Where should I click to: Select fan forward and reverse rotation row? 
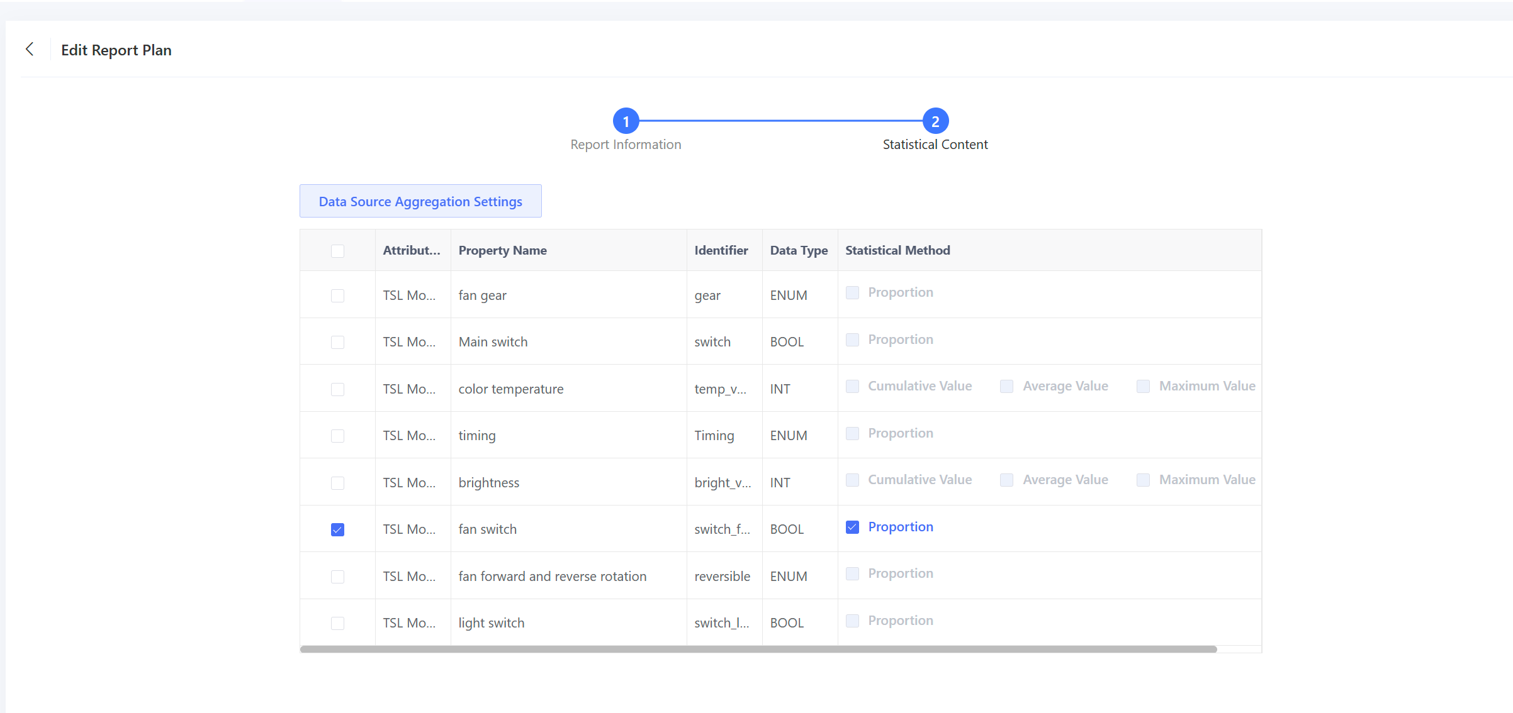point(337,577)
